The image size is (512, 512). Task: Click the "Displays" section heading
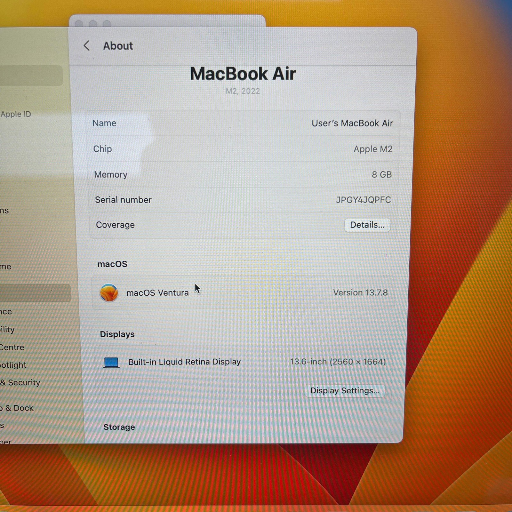(117, 334)
